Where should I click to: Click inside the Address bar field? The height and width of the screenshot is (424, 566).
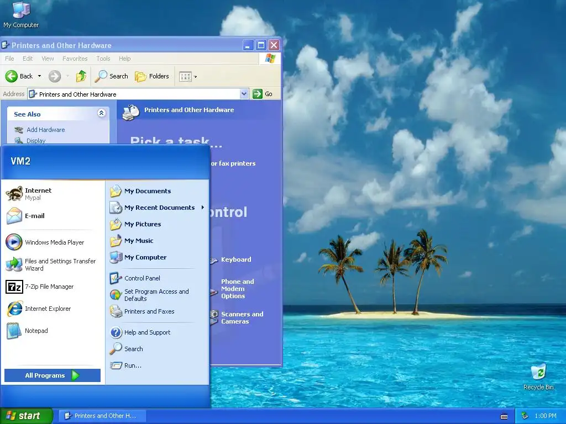134,94
